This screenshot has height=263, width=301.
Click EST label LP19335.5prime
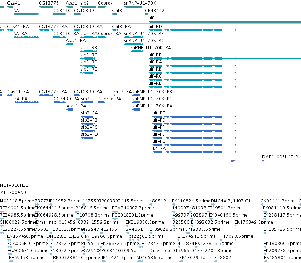(x=203, y=229)
